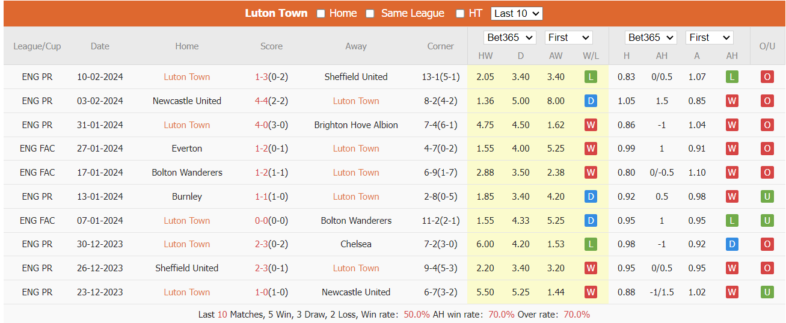Toggle the HT checkbox
Screen dimensions: 786x323
pyautogui.click(x=460, y=13)
